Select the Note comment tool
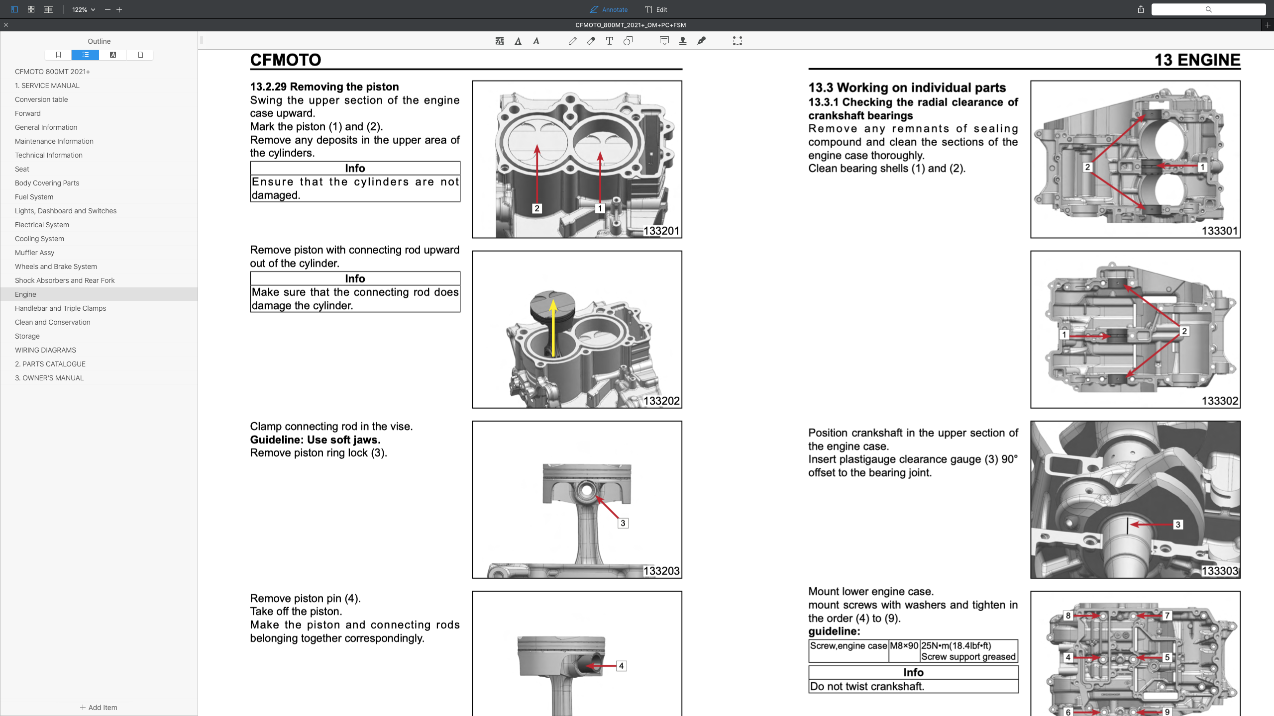The height and width of the screenshot is (716, 1274). 664,41
